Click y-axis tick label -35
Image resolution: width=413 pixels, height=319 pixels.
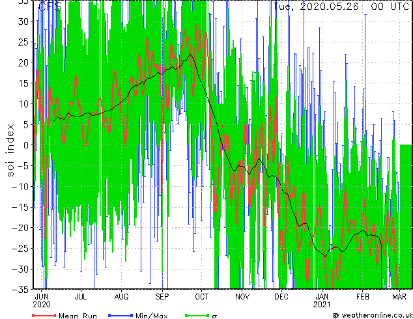pyautogui.click(x=20, y=290)
